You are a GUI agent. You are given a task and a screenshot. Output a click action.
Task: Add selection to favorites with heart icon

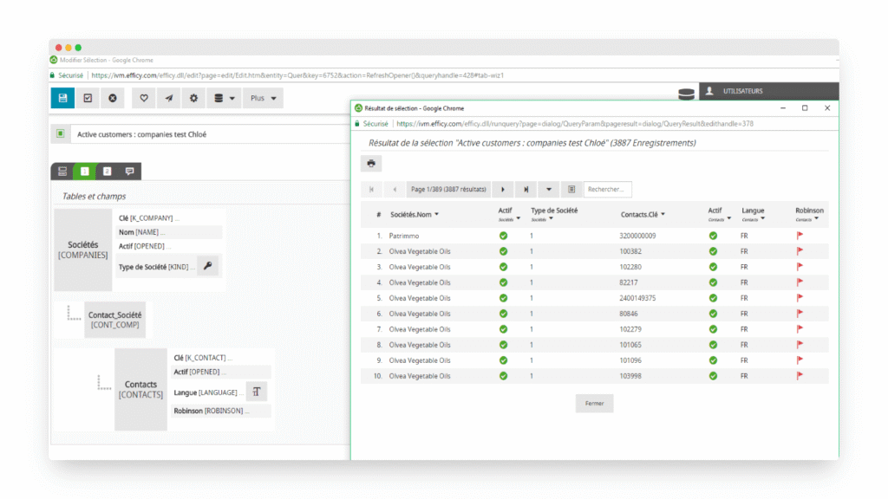click(144, 98)
